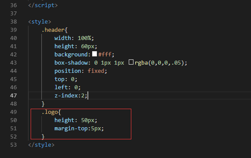Click line number 36 in the gutter
This screenshot has height=158, width=251.
13,5
